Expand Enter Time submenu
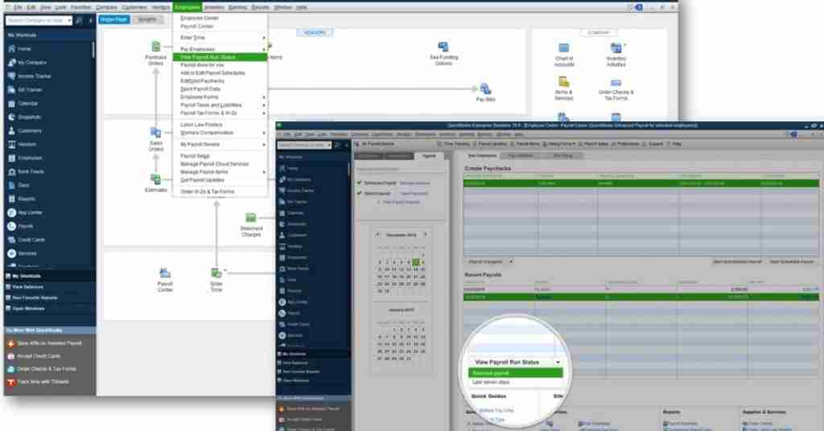Screen dimensions: 824x431 (x=220, y=38)
